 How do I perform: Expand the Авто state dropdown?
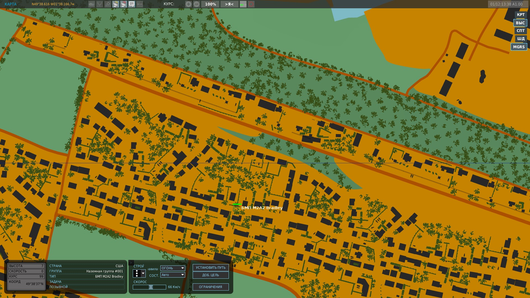tap(173, 275)
